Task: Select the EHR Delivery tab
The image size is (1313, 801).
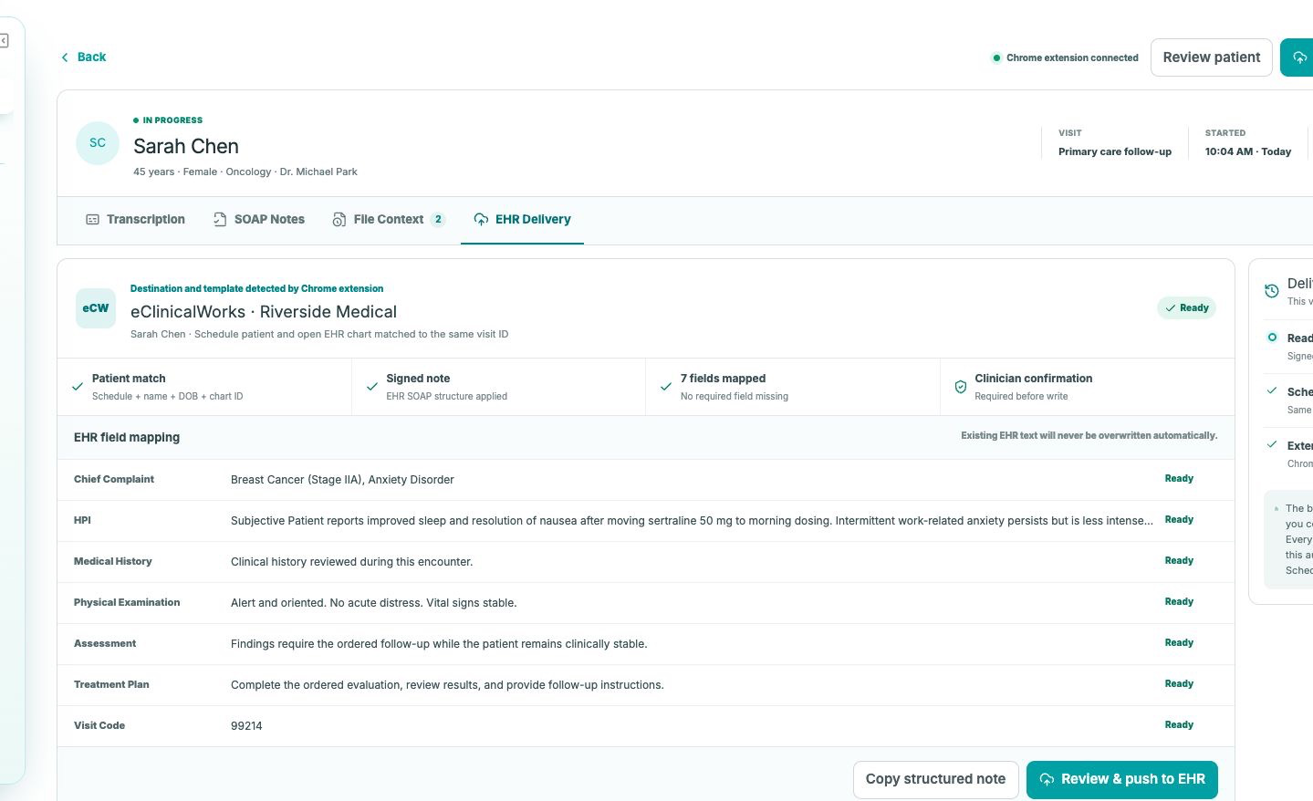Action: point(522,220)
